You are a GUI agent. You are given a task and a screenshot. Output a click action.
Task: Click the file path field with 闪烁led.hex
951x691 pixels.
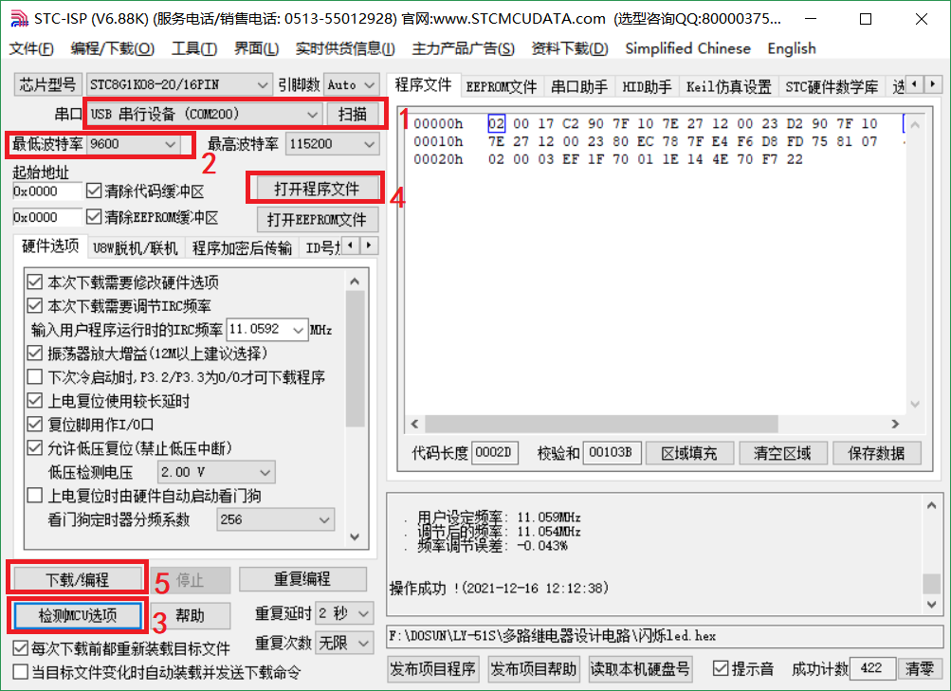[665, 636]
